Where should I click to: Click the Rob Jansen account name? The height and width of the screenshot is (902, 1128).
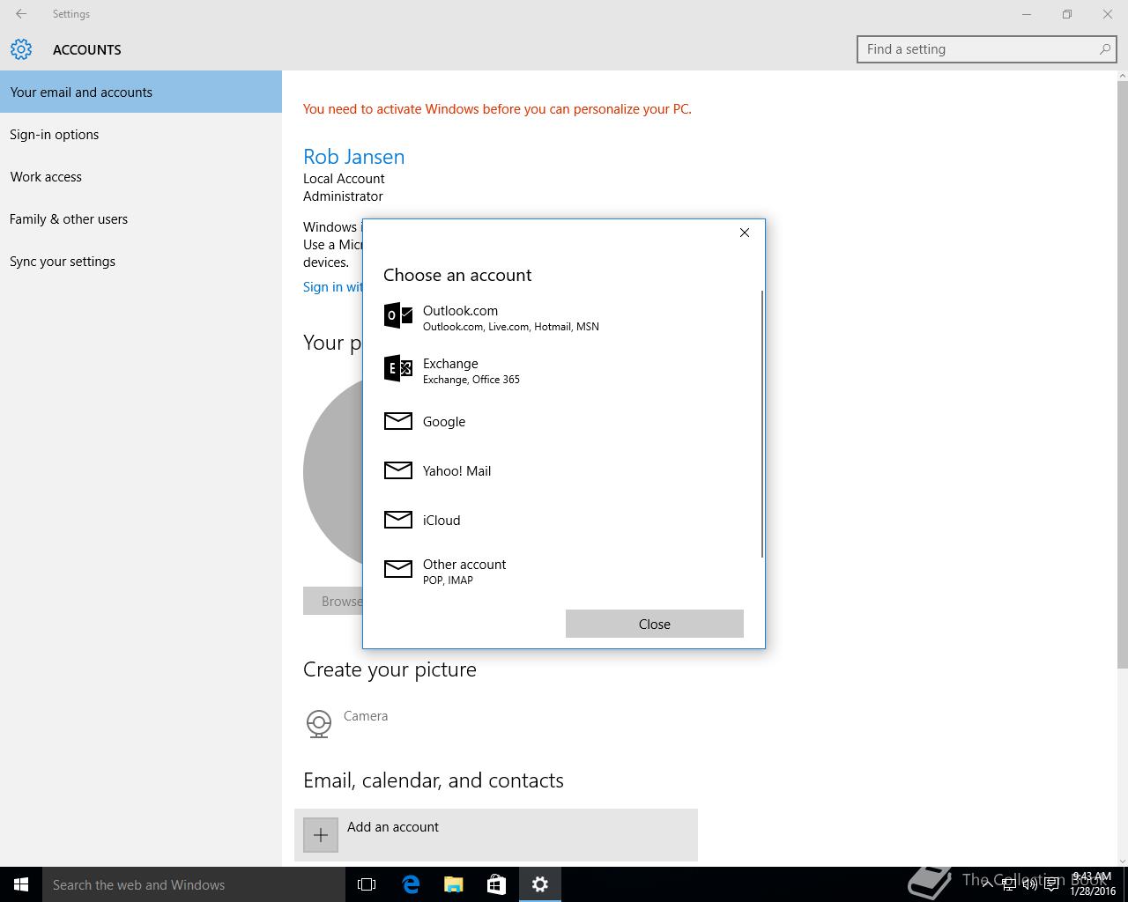[x=354, y=157]
